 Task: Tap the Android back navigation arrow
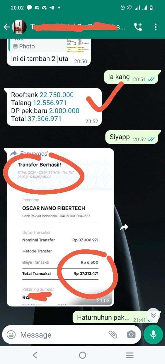pyautogui.click(x=35, y=355)
